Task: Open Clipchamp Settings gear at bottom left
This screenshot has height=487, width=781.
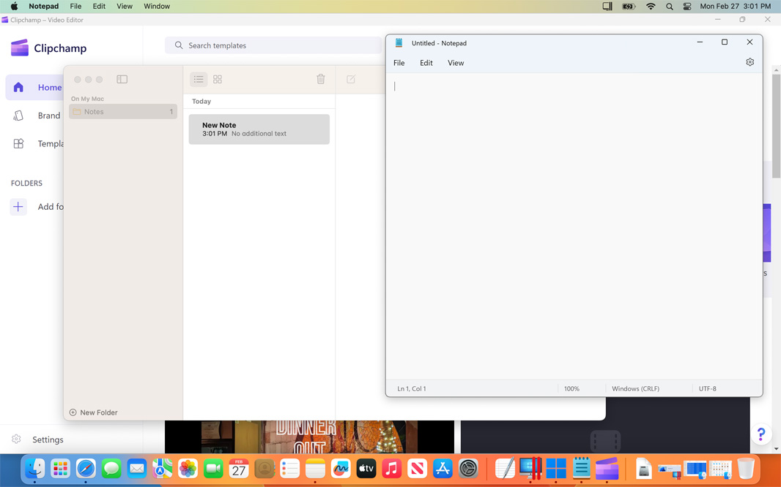Action: coord(16,439)
